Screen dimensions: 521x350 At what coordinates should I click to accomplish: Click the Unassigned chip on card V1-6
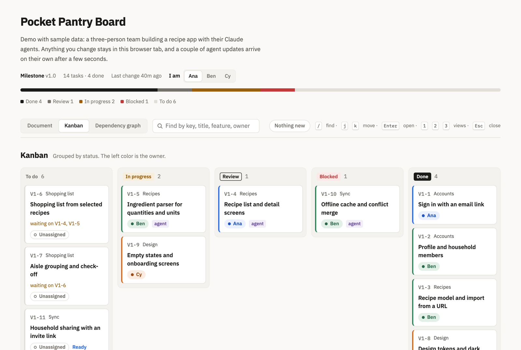(x=49, y=234)
